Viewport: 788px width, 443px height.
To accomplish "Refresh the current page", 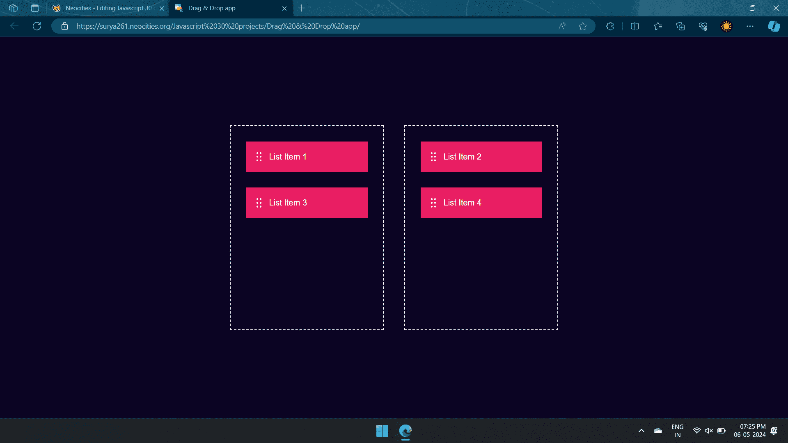I will (x=37, y=26).
